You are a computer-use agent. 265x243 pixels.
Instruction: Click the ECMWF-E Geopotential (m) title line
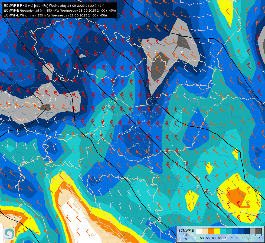pos(60,11)
